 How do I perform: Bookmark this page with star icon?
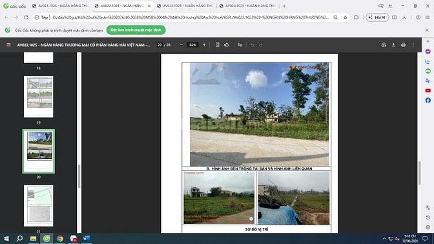pos(345,17)
